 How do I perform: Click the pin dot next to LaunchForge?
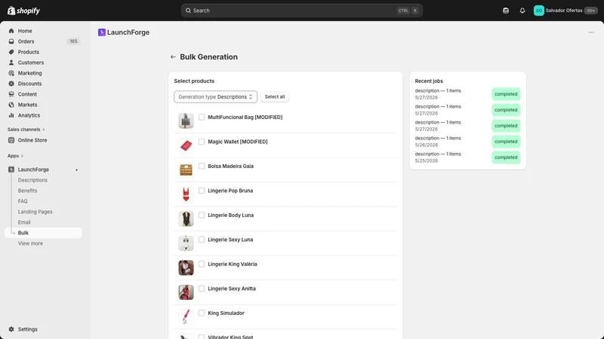[x=77, y=170]
